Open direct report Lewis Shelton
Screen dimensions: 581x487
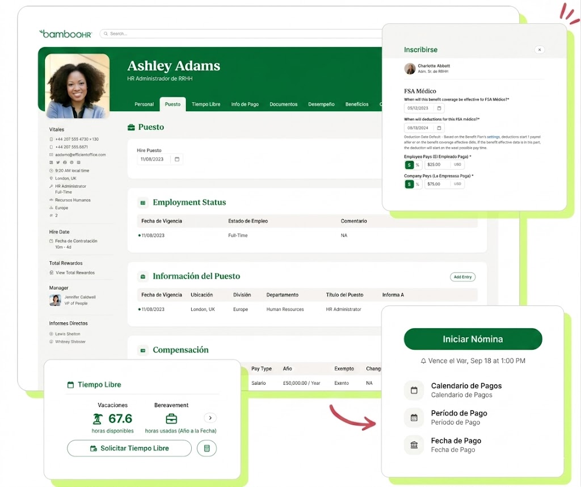[x=68, y=334]
